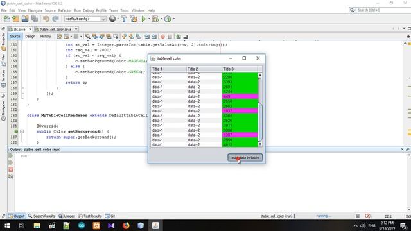
Task: Expand the browser globe dropdown arrow
Action: tap(118, 19)
